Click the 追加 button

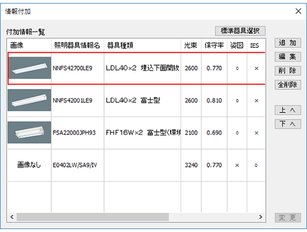(x=288, y=43)
